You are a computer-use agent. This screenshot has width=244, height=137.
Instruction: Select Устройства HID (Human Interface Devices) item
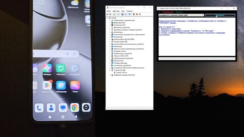click(129, 68)
